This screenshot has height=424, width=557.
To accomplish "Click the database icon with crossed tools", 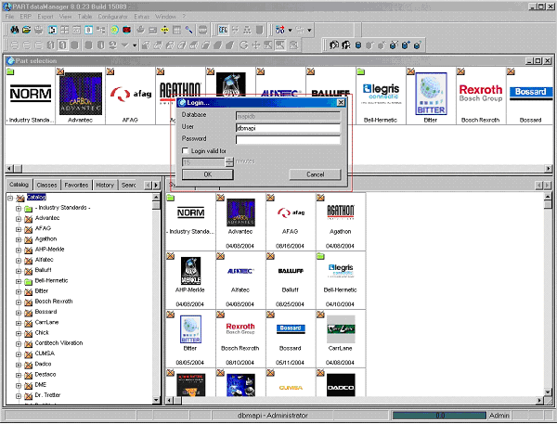I will (394, 45).
